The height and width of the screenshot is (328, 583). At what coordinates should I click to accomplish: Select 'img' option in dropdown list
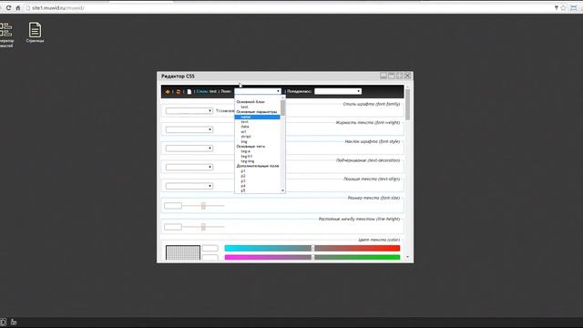(x=257, y=141)
